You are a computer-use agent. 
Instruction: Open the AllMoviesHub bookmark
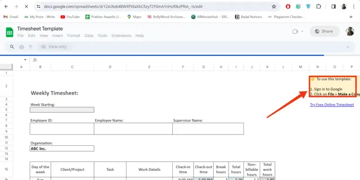tap(210, 17)
